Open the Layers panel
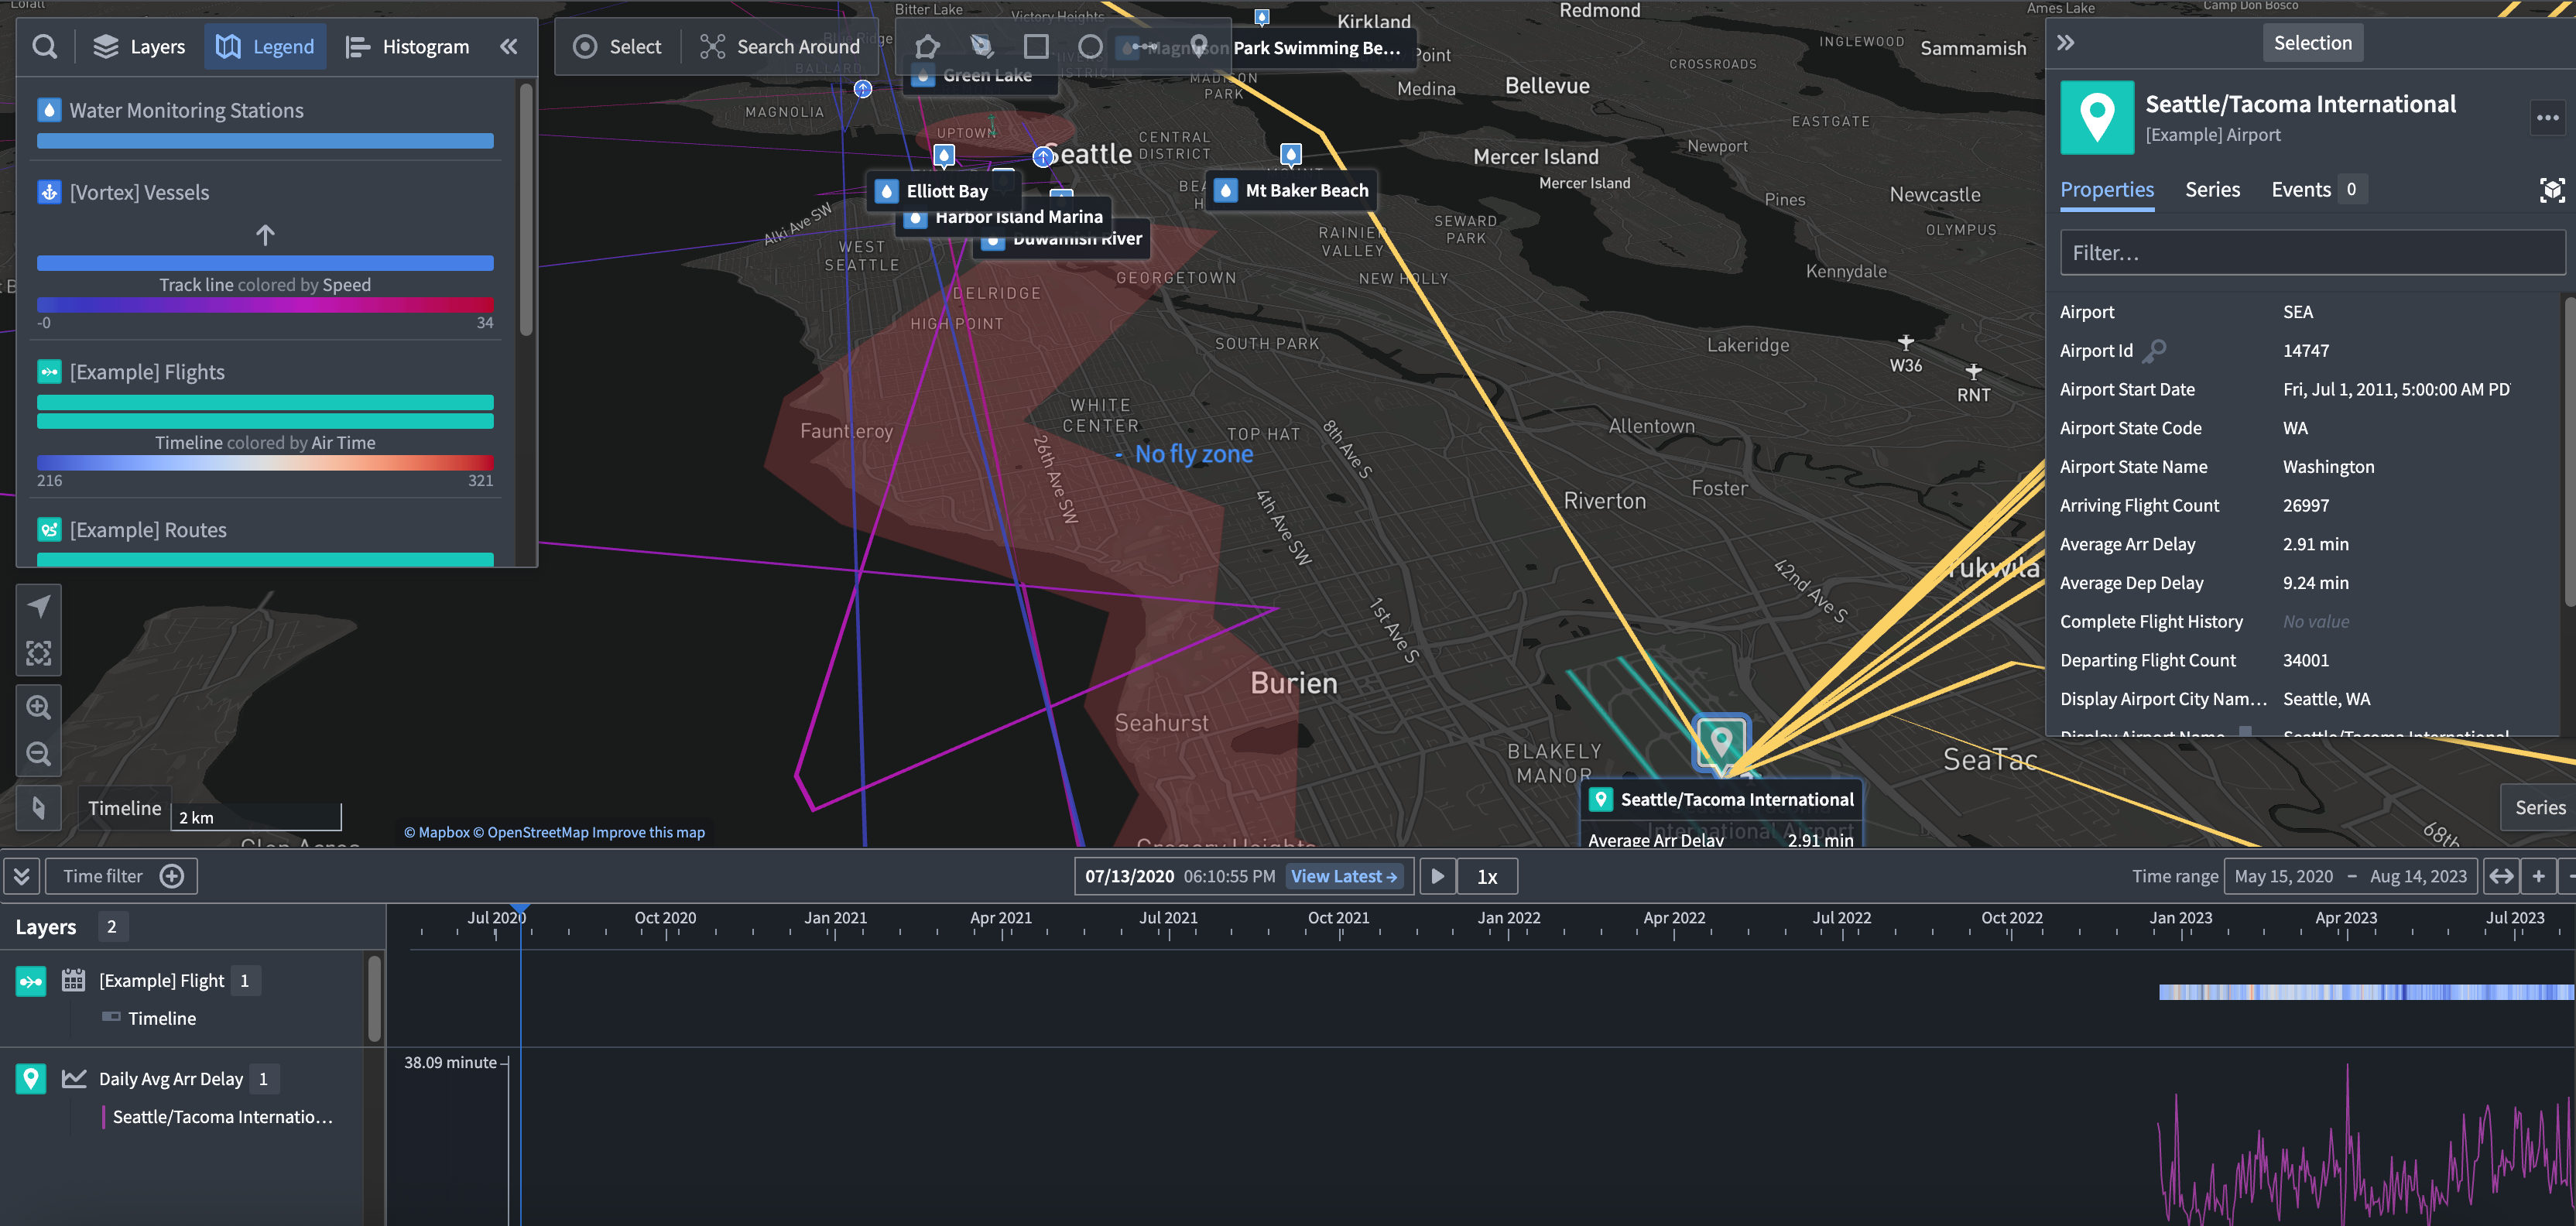Viewport: 2576px width, 1226px height. 139,47
